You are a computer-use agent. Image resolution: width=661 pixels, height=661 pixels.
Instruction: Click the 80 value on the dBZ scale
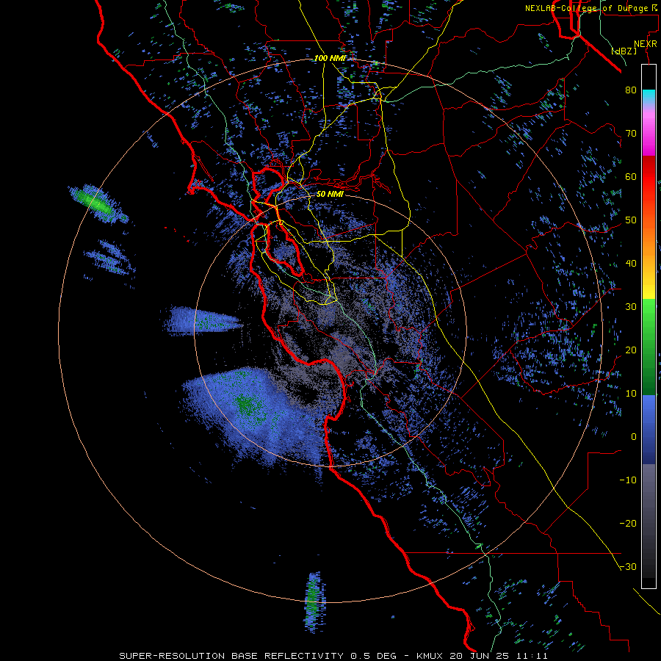coord(631,90)
